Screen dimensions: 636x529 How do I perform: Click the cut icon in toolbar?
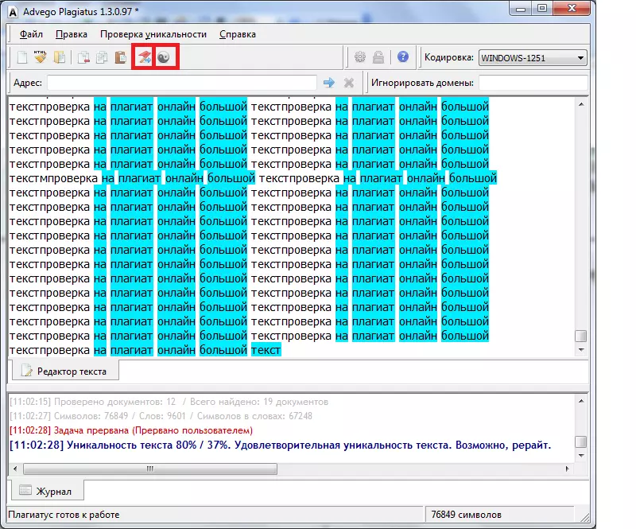point(83,57)
